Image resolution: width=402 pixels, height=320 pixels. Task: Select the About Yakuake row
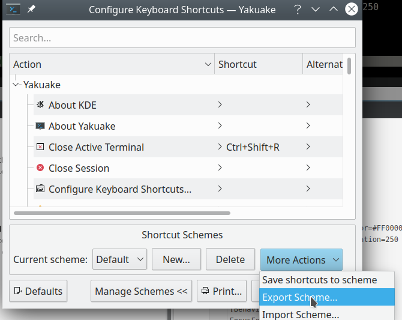[x=188, y=125]
